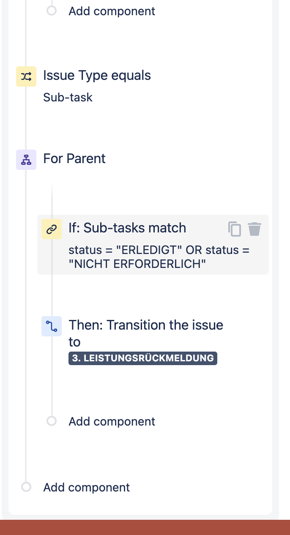Add a component inside the For Parent branch
The image size is (290, 535).
coord(112,421)
